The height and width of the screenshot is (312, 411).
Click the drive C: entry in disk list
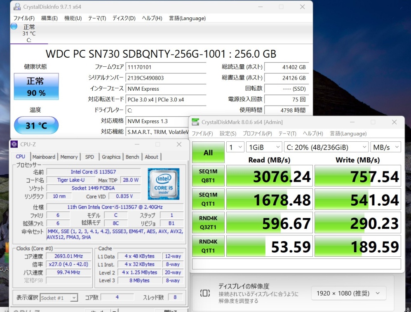tap(29, 33)
